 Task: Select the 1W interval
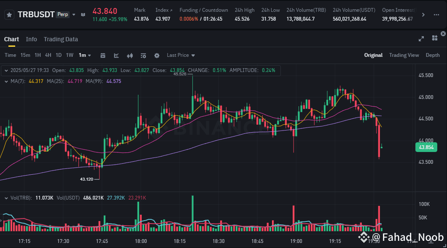coord(70,55)
